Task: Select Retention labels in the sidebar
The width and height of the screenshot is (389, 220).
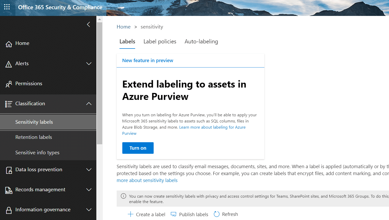Action: click(34, 137)
